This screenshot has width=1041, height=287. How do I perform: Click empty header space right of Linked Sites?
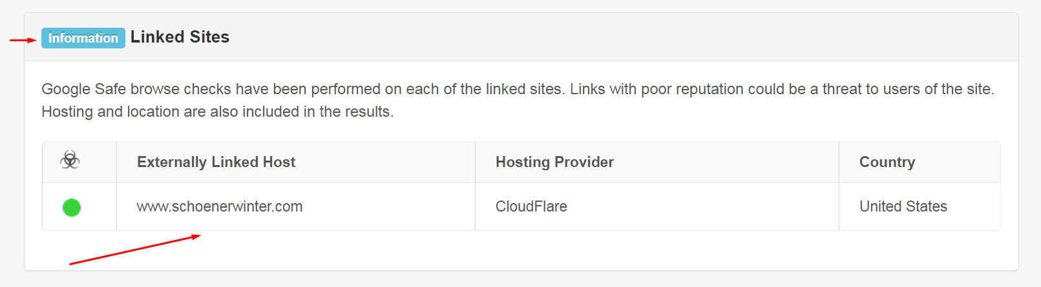click(620, 37)
